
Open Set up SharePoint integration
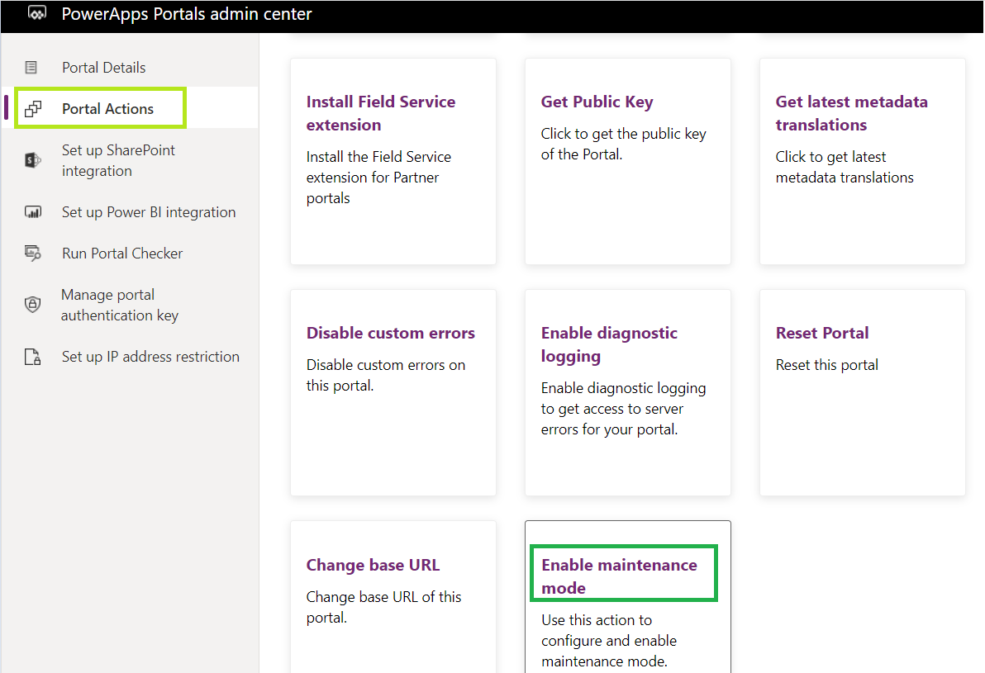[118, 159]
